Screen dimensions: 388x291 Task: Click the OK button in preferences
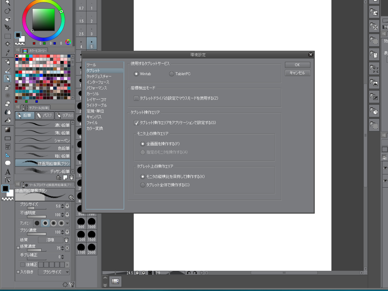tap(297, 65)
